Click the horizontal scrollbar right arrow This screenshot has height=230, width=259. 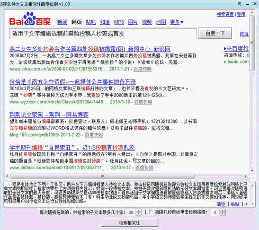click(246, 176)
